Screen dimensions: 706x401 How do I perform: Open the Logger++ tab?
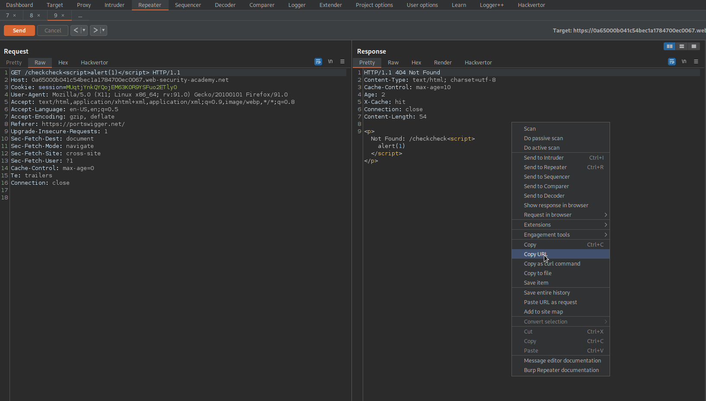coord(492,5)
